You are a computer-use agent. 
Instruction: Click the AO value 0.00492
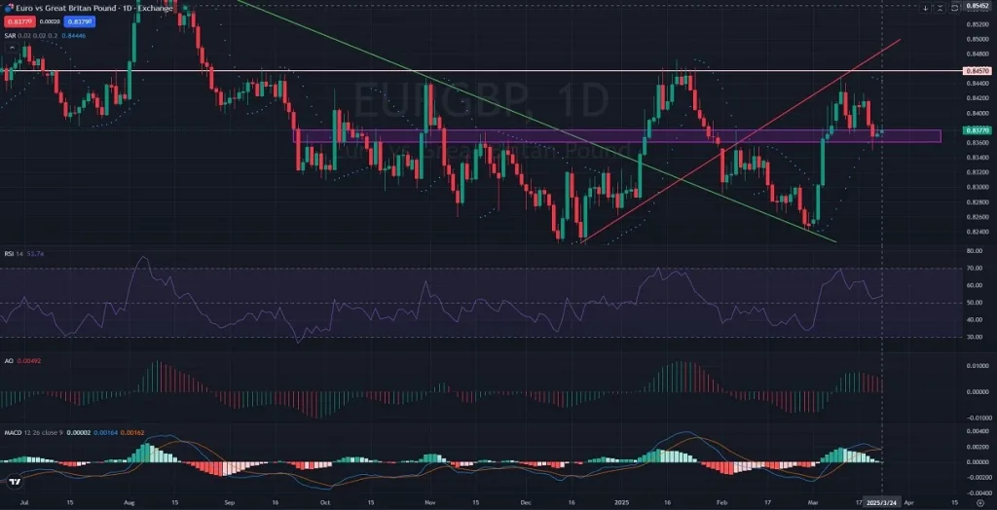tap(28, 360)
